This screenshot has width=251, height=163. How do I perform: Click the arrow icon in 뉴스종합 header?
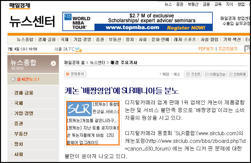(53, 63)
